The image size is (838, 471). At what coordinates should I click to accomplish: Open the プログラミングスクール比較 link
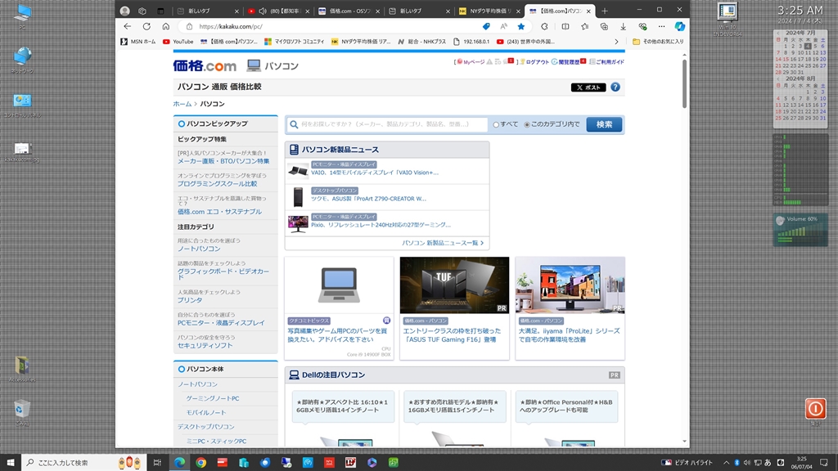(217, 184)
